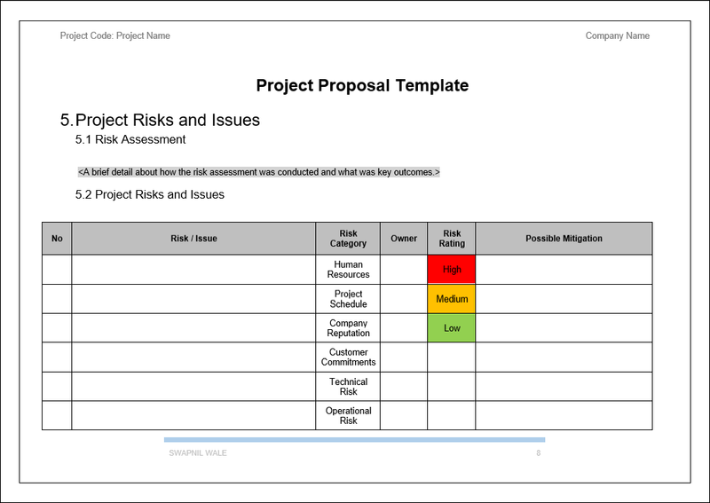Screen dimensions: 710x503
Task: Click the Project Schedule category cell
Action: coord(348,299)
